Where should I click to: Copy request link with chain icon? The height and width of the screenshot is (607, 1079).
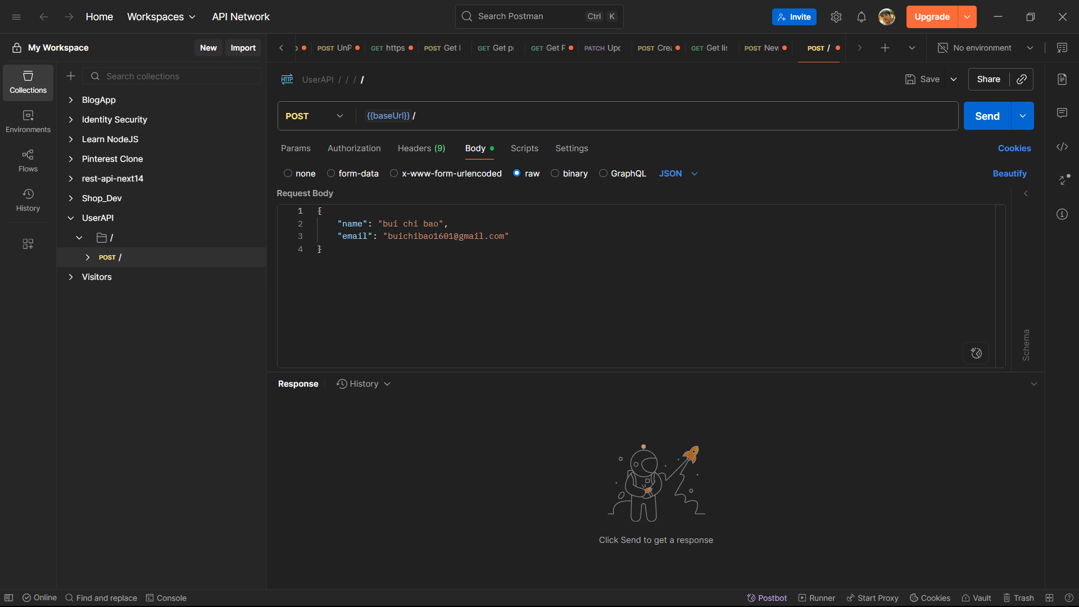1022,79
